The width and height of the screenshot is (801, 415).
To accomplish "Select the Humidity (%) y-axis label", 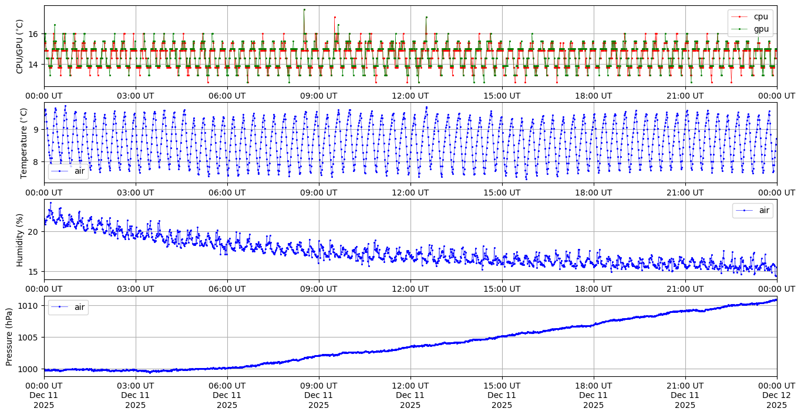I will [20, 239].
